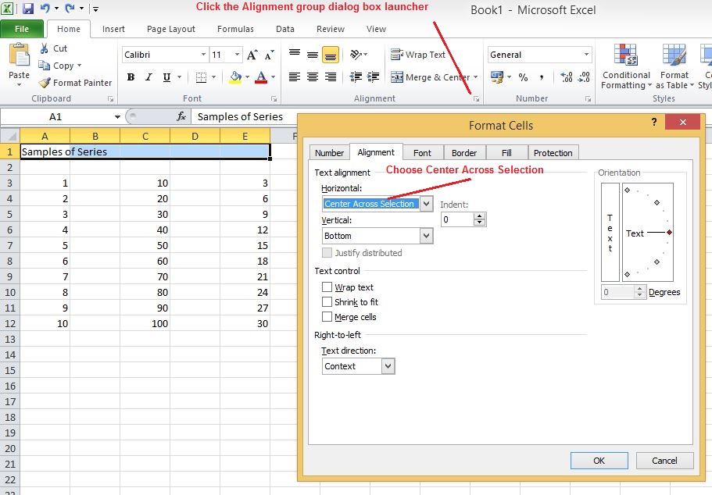Click the OK button

[599, 461]
